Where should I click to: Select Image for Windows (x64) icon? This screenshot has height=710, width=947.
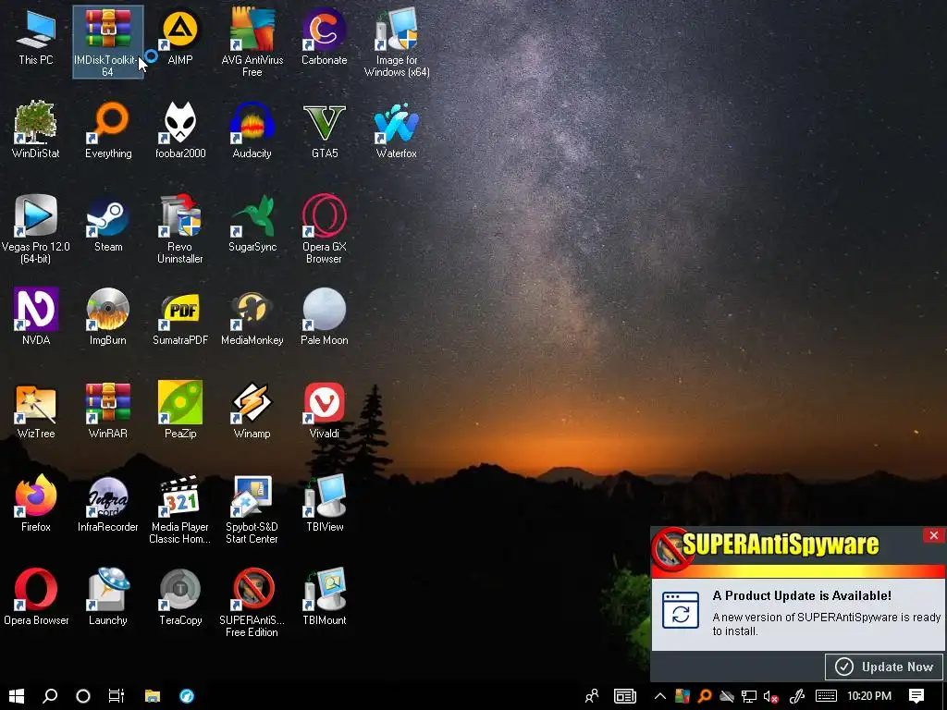[x=397, y=43]
